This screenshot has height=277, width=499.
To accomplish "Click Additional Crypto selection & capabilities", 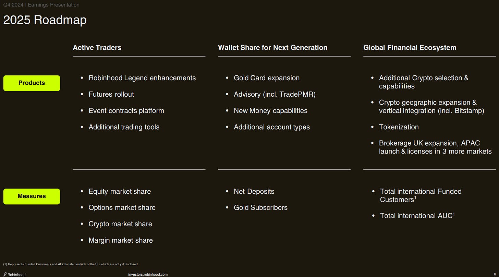I will pyautogui.click(x=424, y=82).
